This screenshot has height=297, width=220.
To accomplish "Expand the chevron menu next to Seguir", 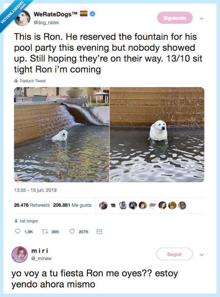I will [202, 255].
